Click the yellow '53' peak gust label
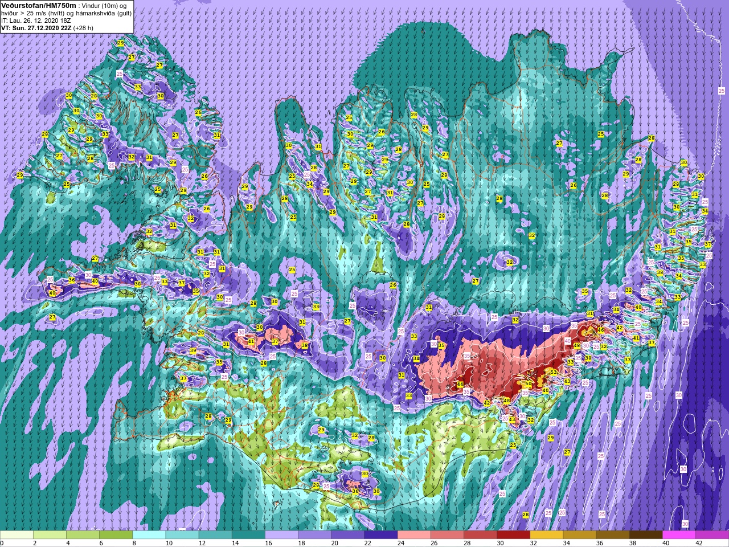729x547 pixels. click(554, 372)
